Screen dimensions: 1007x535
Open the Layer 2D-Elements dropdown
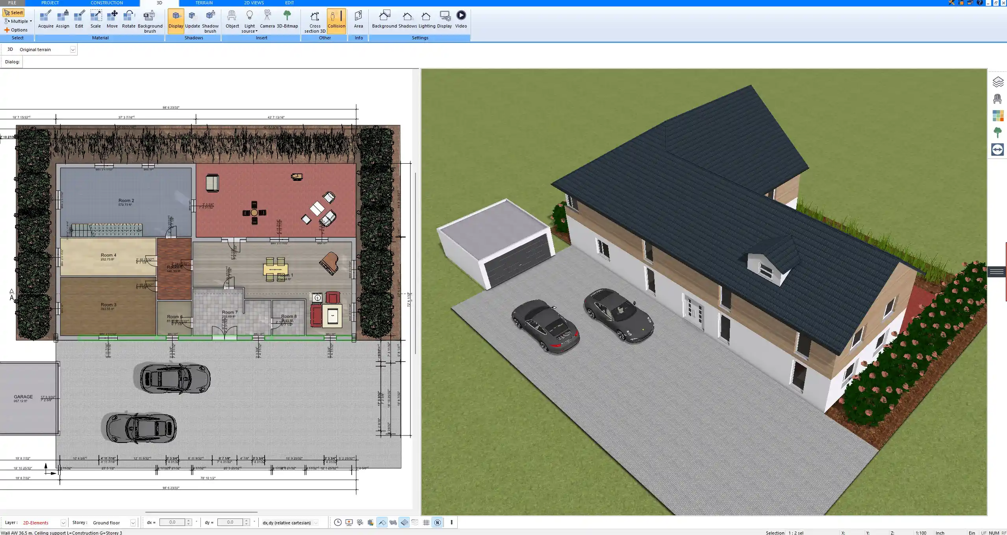(x=63, y=523)
